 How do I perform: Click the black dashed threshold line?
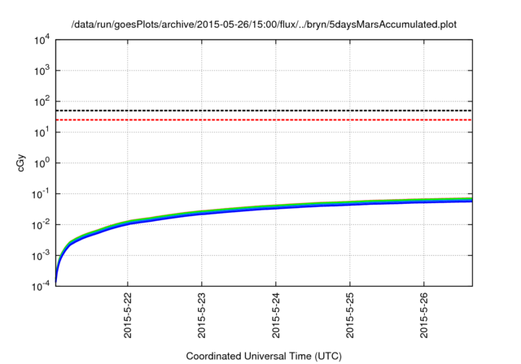click(264, 110)
